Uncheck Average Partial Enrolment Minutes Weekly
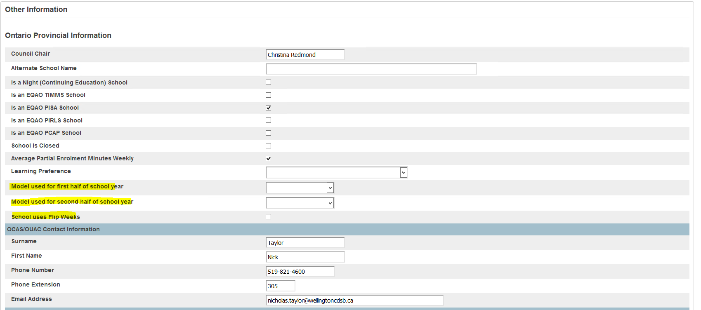This screenshot has height=310, width=701. coord(268,159)
